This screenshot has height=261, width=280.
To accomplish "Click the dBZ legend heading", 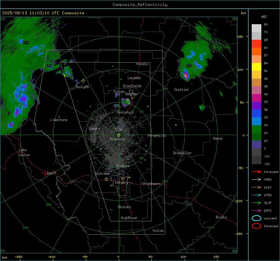I will point(264,16).
